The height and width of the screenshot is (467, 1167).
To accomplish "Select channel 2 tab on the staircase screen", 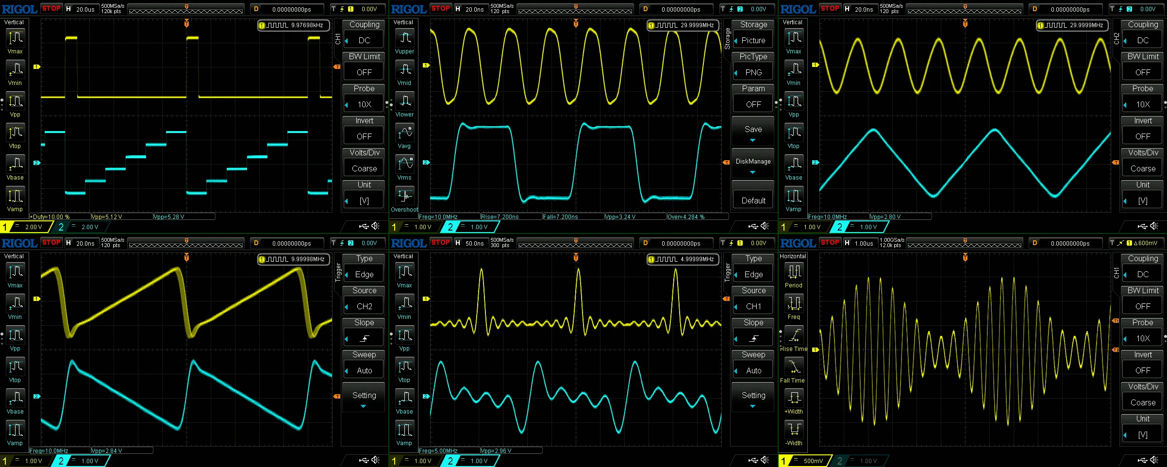I will pos(80,227).
